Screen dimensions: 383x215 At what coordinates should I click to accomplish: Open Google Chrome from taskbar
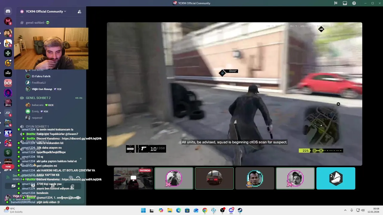tap(205, 210)
